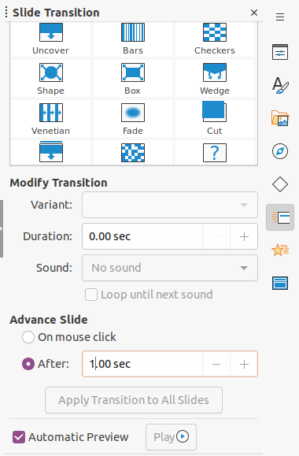Click the After time input field
Viewport: 299px width, 456px height.
pos(142,364)
